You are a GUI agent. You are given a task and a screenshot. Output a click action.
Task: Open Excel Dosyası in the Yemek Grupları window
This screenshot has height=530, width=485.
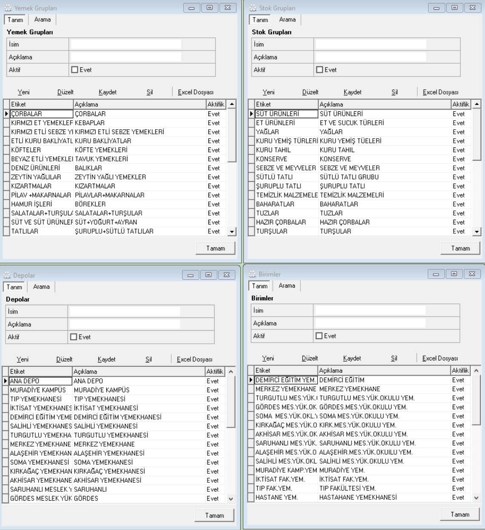196,92
